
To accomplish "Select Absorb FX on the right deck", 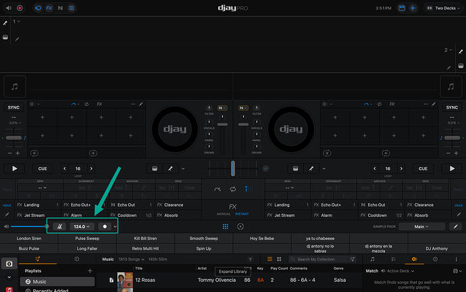I will 428,215.
